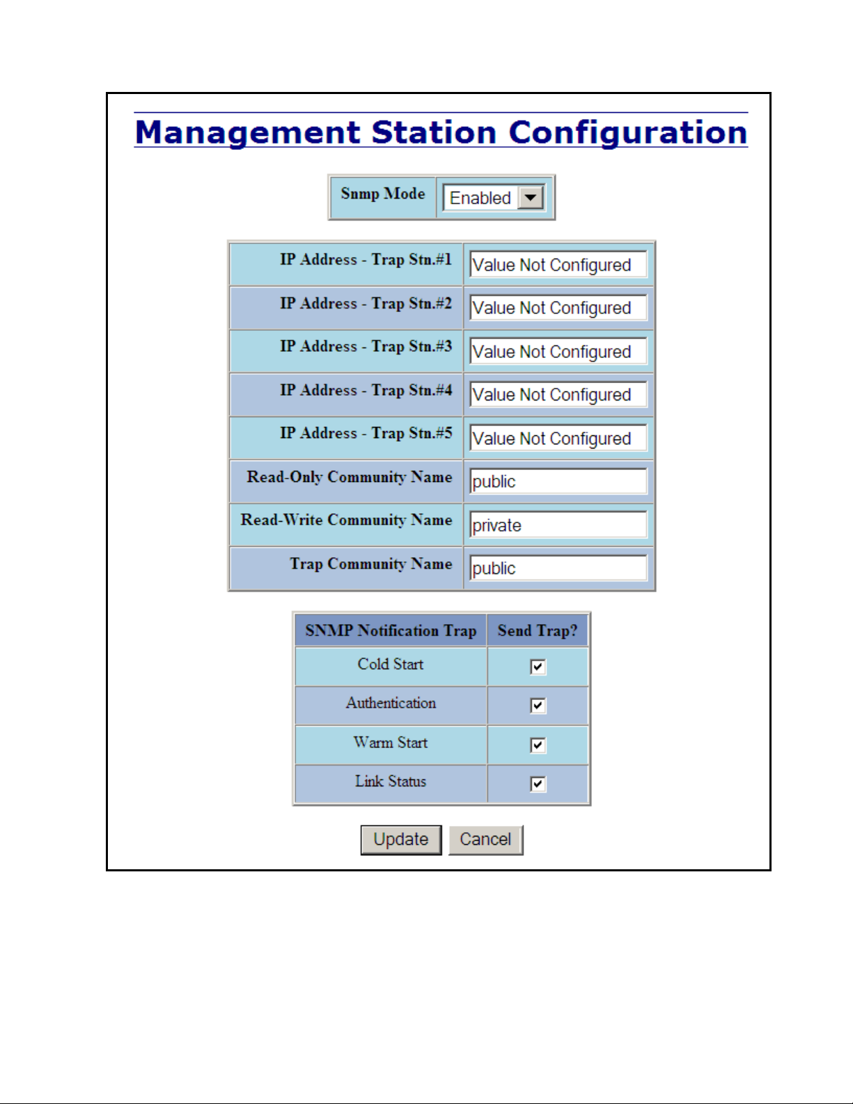Click the Read-Only Community Name label
The image size is (853, 1104).
click(350, 477)
